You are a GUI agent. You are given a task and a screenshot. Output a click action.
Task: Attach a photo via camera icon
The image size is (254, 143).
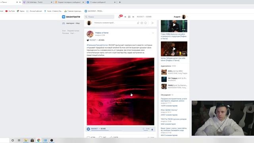(142, 23)
